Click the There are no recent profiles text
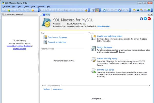The height and width of the screenshot is (103, 154). [x=64, y=61]
